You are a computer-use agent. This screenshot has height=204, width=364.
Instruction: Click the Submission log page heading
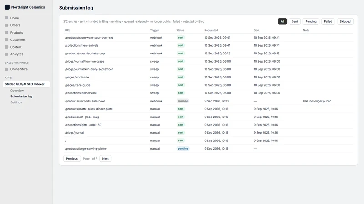click(x=76, y=8)
